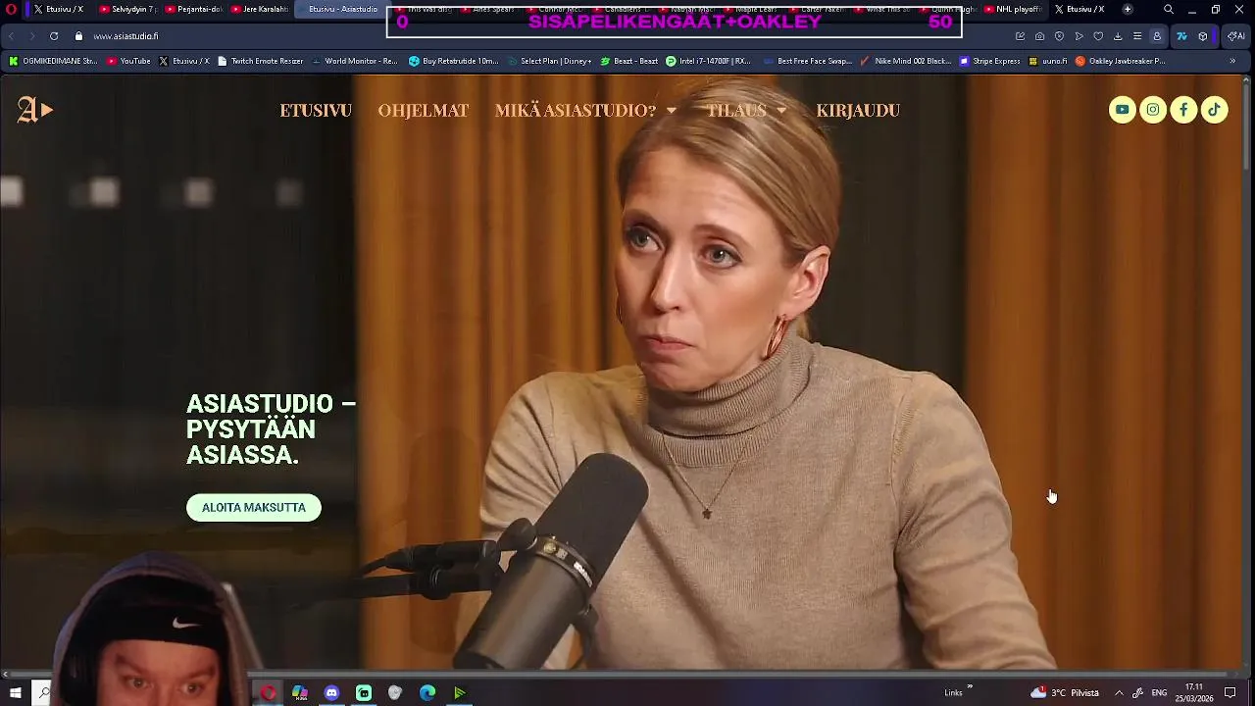Open the YouTube bookmark
Screen dimensions: 1255x706
point(128,61)
